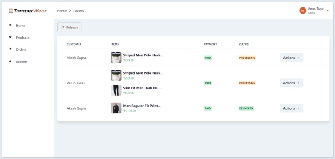Open Actions dropdown for the delivered order
Viewport: 335px width, 159px height.
point(291,108)
